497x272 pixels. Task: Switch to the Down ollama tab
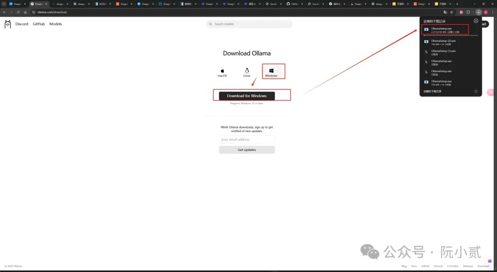pos(38,4)
